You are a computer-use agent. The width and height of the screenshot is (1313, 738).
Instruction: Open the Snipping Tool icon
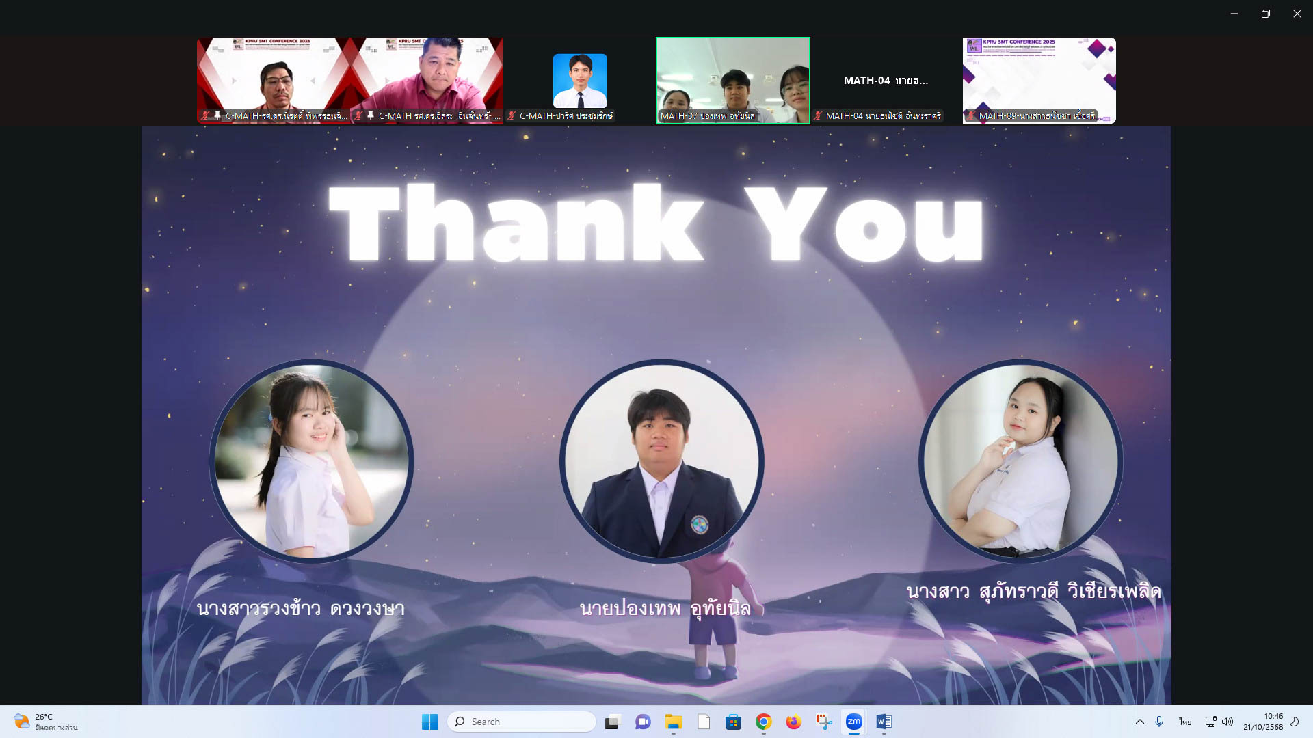point(823,722)
